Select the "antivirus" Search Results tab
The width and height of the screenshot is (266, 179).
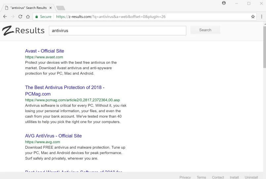28,8
